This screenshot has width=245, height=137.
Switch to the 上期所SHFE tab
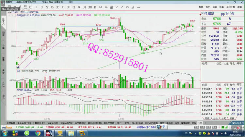click(x=39, y=123)
